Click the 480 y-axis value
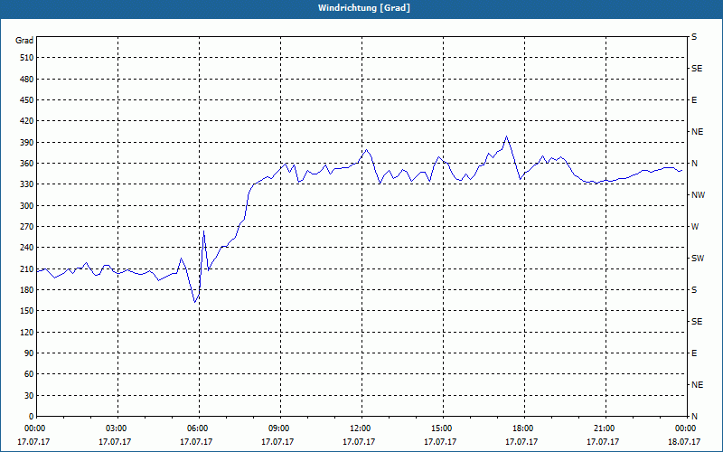The image size is (723, 452). (27, 80)
